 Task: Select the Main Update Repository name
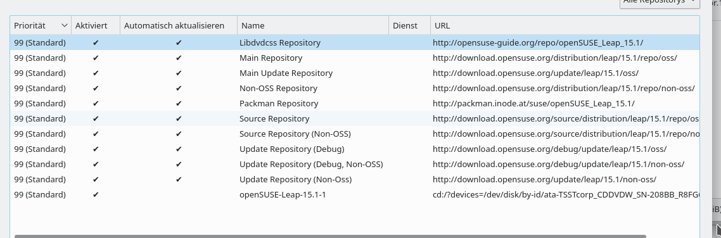tap(286, 73)
